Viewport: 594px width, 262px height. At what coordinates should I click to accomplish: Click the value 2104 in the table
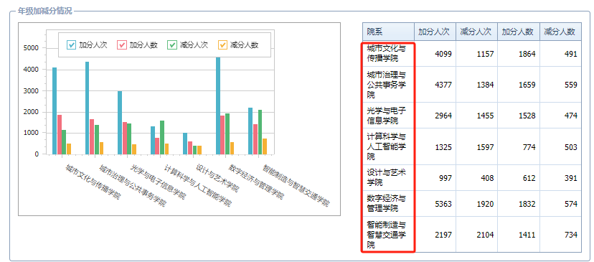(x=485, y=235)
